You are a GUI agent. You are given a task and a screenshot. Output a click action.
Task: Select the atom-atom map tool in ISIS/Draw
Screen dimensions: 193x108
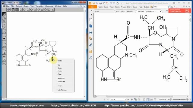[4, 46]
